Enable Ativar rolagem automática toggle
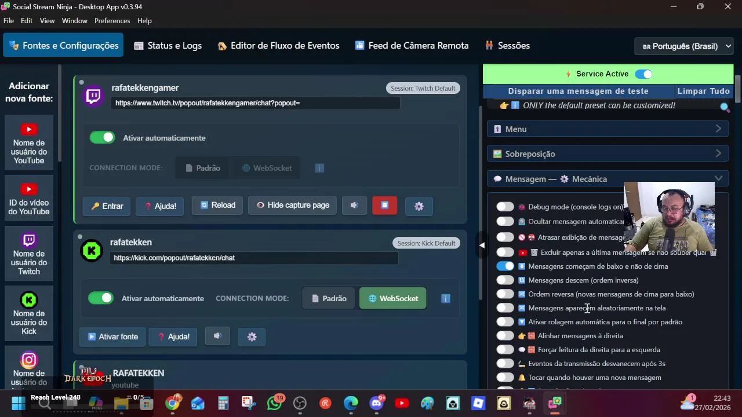 pyautogui.click(x=505, y=322)
